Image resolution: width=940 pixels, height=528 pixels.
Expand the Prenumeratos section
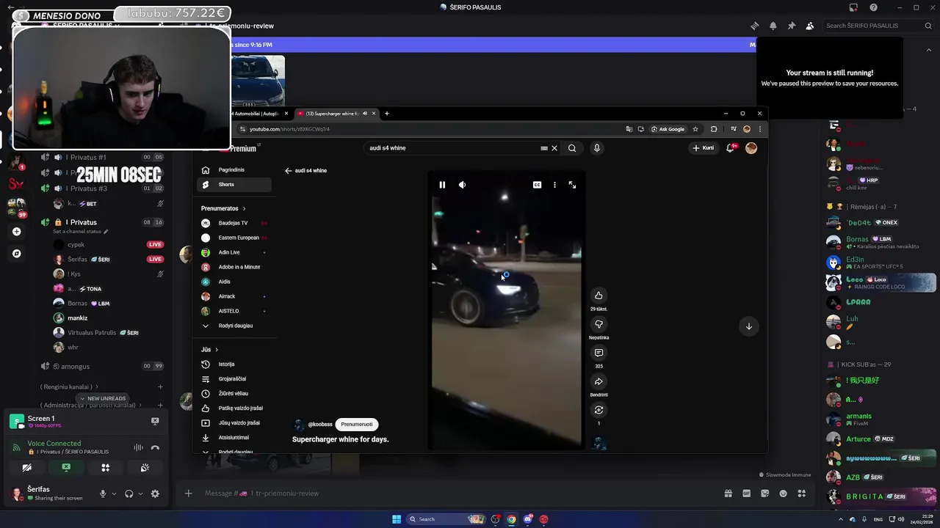click(223, 208)
